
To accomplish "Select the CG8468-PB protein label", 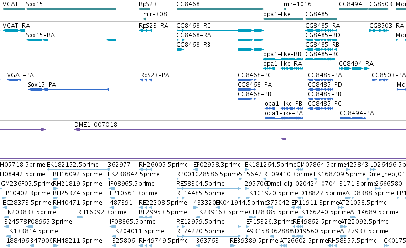I will pos(254,94).
